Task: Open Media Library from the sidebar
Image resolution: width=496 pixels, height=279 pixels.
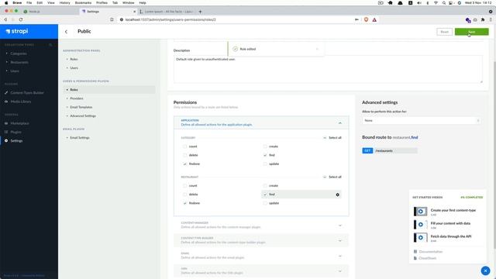Action: [x=21, y=102]
